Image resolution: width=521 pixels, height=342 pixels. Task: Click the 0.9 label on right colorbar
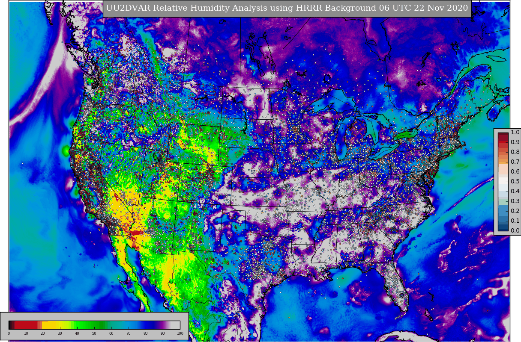515,142
